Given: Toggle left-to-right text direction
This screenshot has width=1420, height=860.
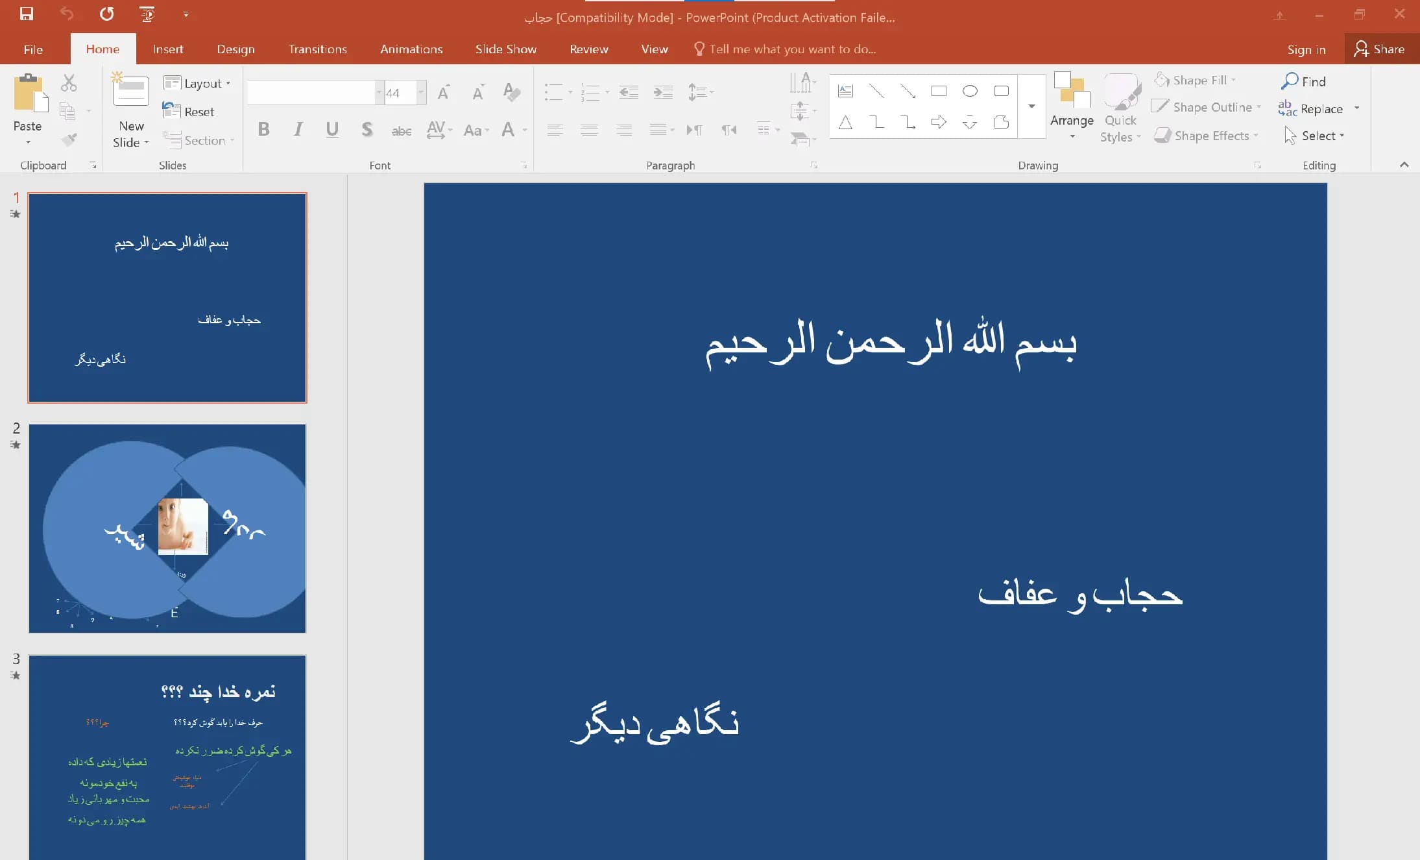Looking at the screenshot, I should (694, 130).
